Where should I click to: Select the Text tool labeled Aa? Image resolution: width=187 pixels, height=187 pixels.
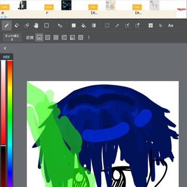tap(170, 25)
